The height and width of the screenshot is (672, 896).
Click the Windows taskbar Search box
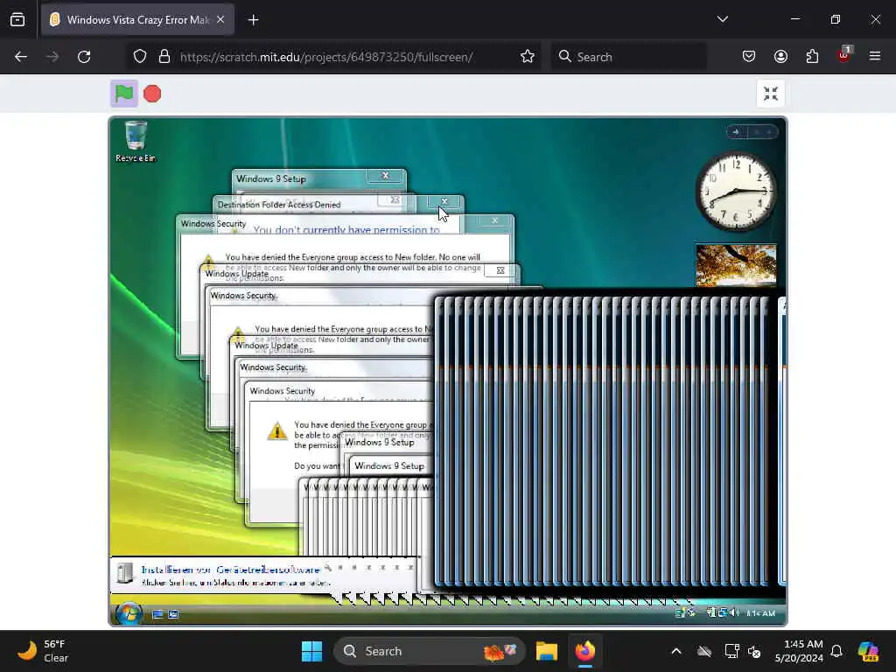(429, 651)
